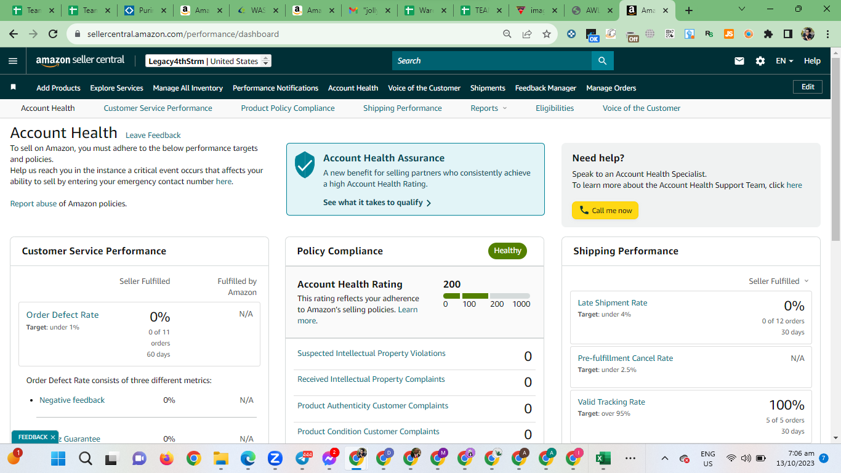Bookmark this page with the star icon
Image resolution: width=841 pixels, height=473 pixels.
(547, 34)
